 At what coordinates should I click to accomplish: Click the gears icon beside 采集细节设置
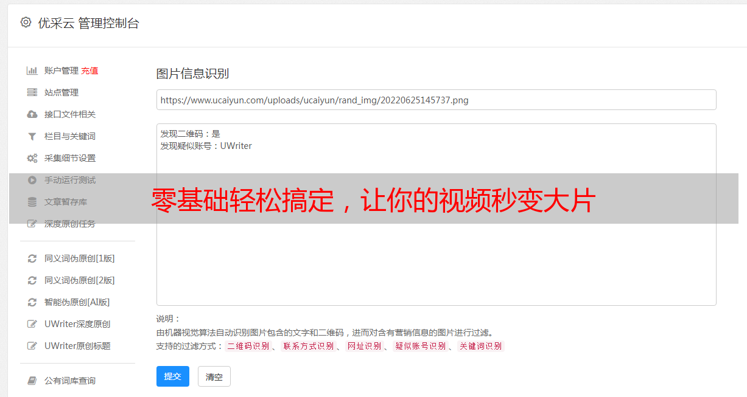pos(32,158)
